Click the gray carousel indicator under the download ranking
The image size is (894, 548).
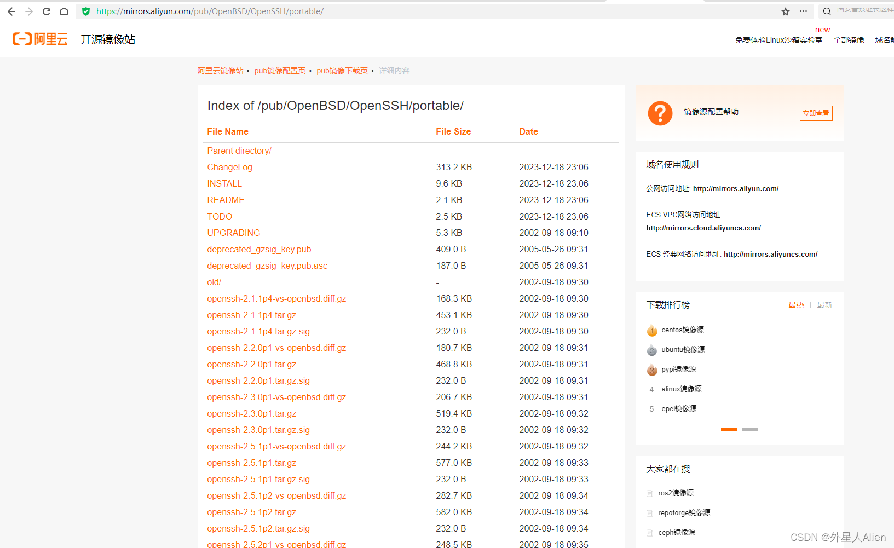coord(749,429)
